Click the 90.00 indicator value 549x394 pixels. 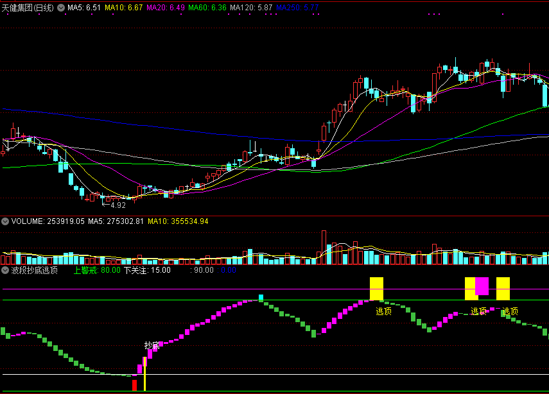[x=204, y=270]
